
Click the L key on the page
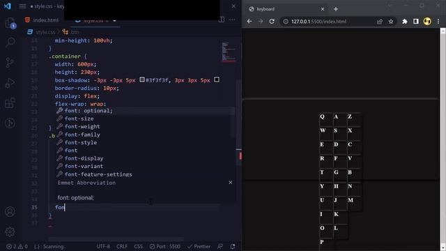click(340, 231)
